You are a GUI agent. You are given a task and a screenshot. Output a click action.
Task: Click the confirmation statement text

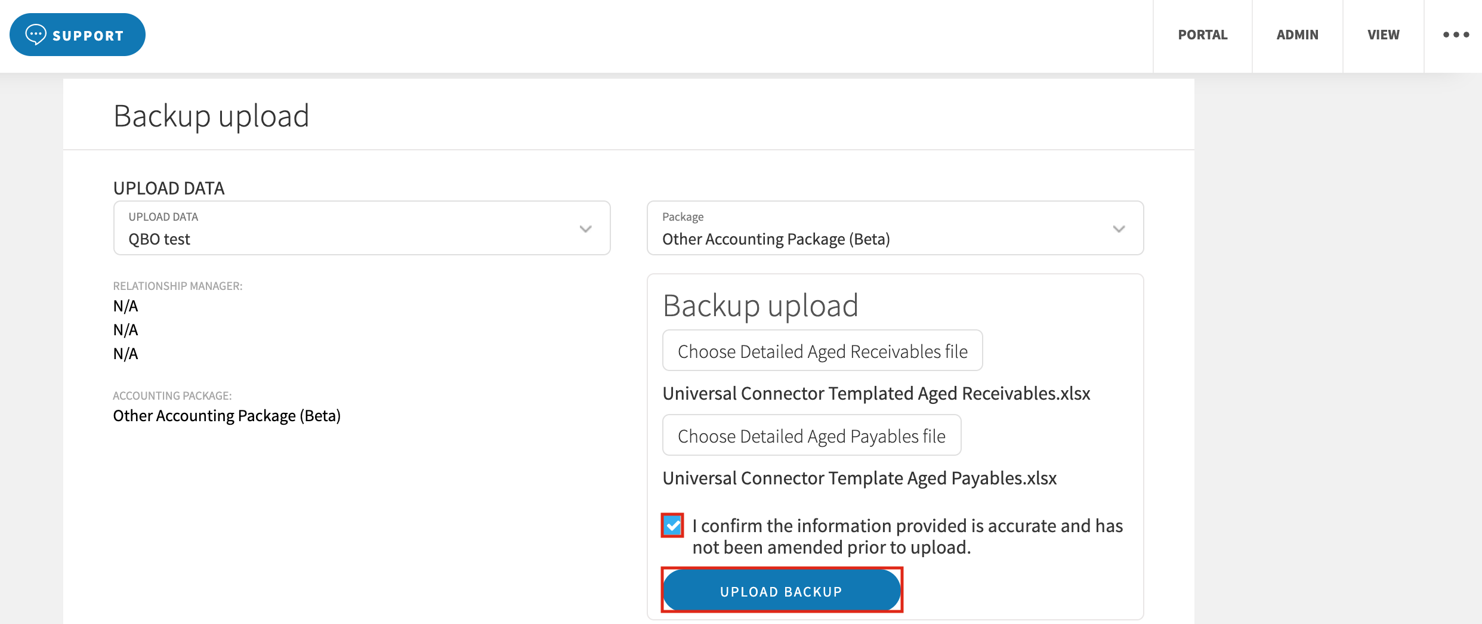pyautogui.click(x=907, y=536)
